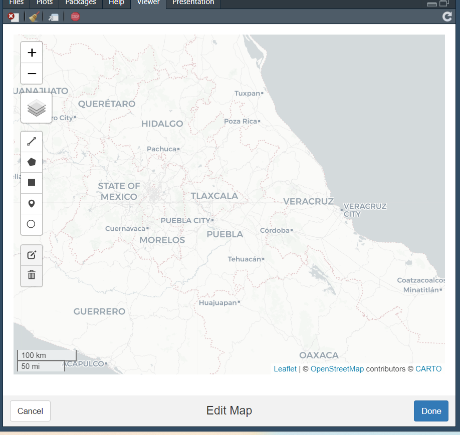This screenshot has width=460, height=435.
Task: Clear viewer items with the broom icon
Action: click(34, 17)
